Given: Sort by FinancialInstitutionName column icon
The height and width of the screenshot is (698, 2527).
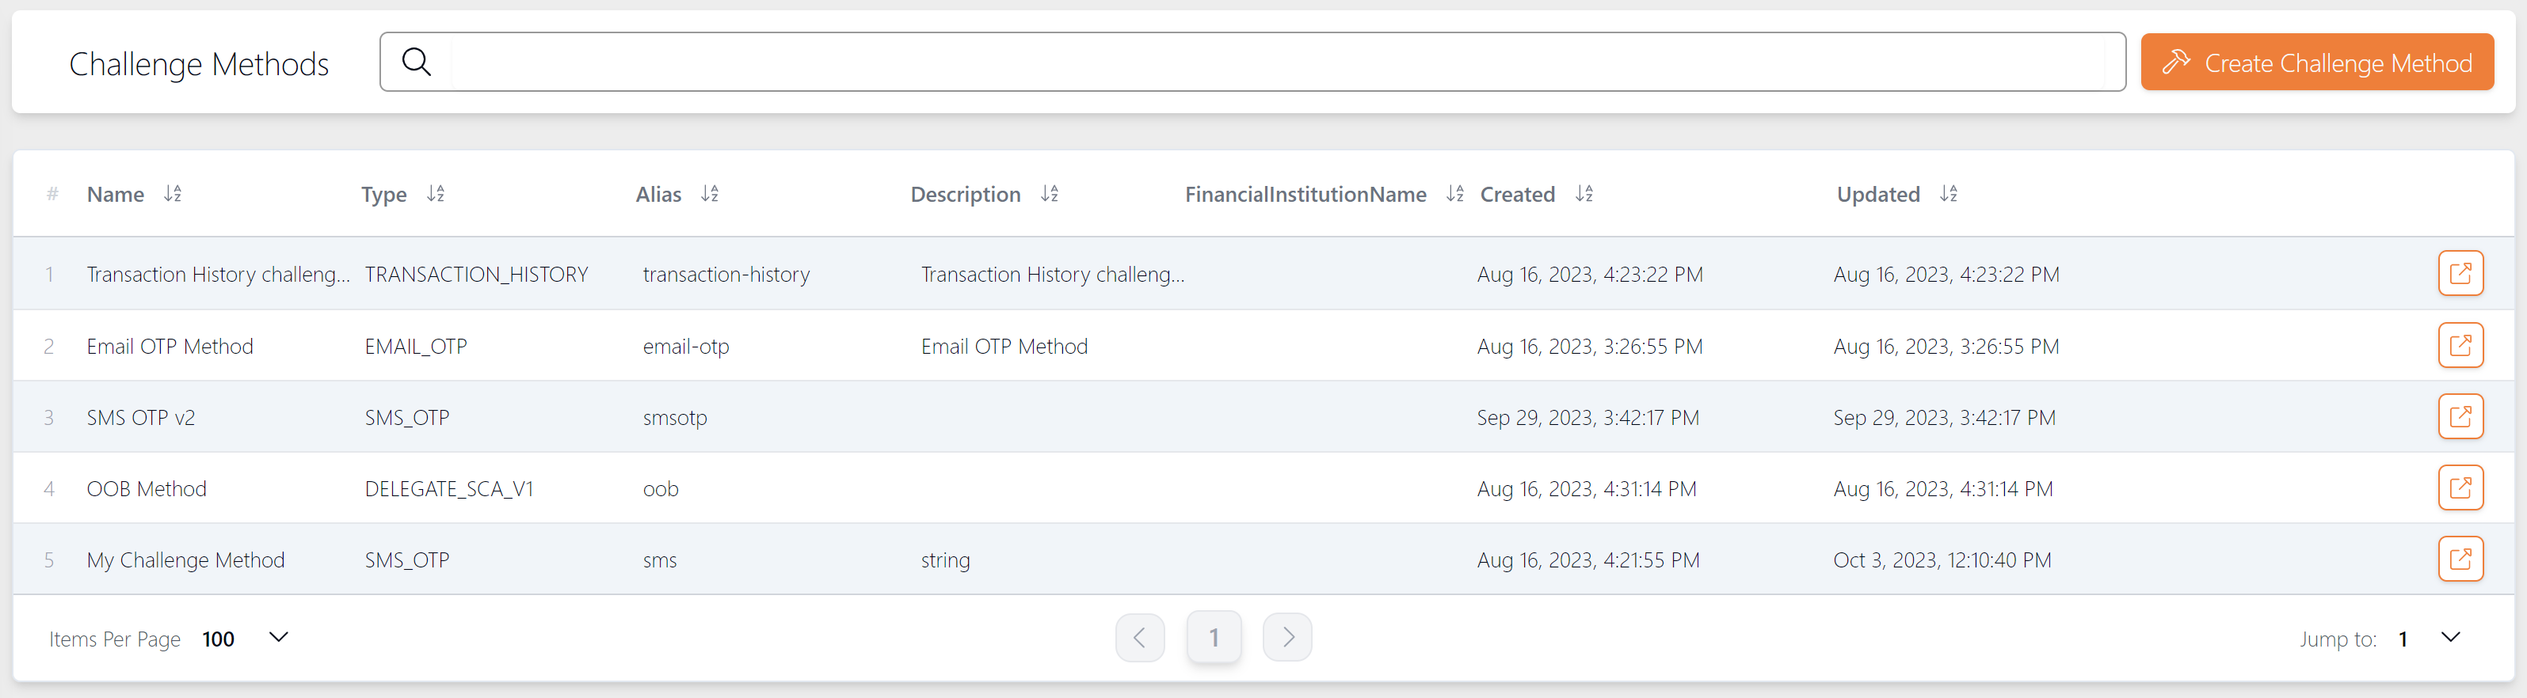Looking at the screenshot, I should point(1454,193).
